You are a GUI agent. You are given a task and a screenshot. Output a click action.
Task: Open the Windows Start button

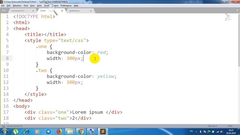pos(4,132)
